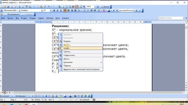The width and height of the screenshot is (188, 105).
Task: Click the superscript icon
Action: tap(114, 10)
